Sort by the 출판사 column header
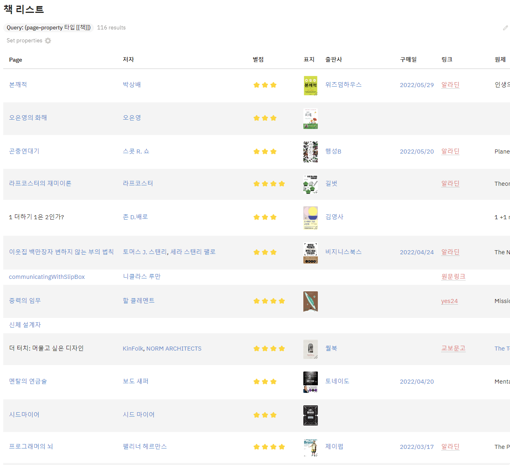Viewport: 510px width, 465px height. click(x=334, y=60)
